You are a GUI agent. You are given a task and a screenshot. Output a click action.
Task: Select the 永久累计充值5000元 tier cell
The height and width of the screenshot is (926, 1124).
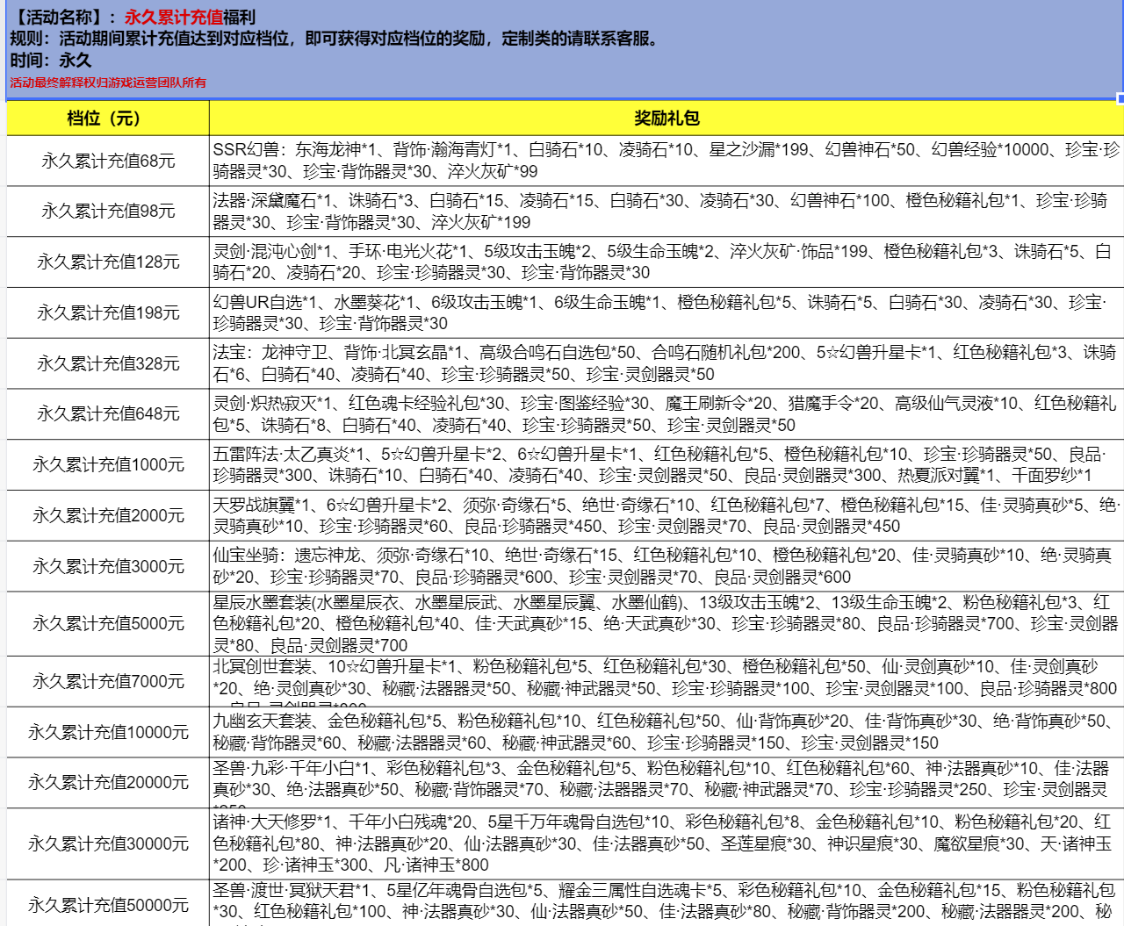107,624
